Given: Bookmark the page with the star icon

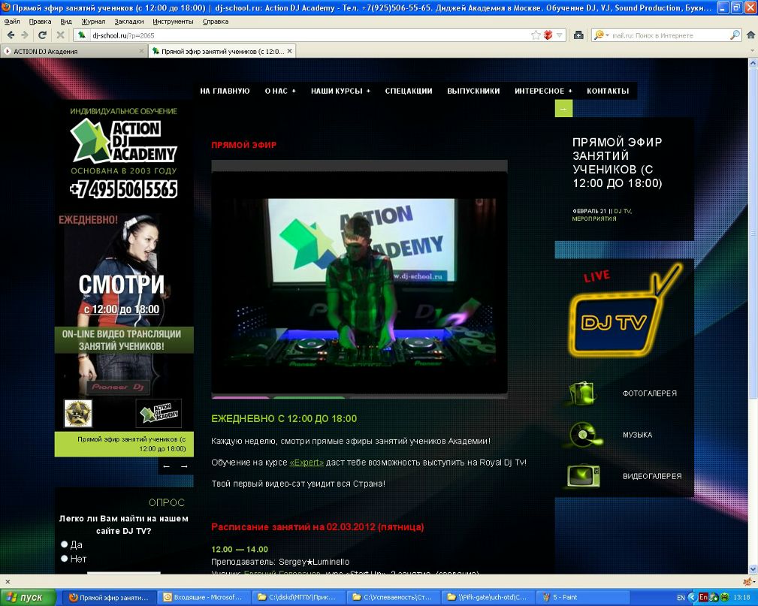Looking at the screenshot, I should click(x=536, y=35).
